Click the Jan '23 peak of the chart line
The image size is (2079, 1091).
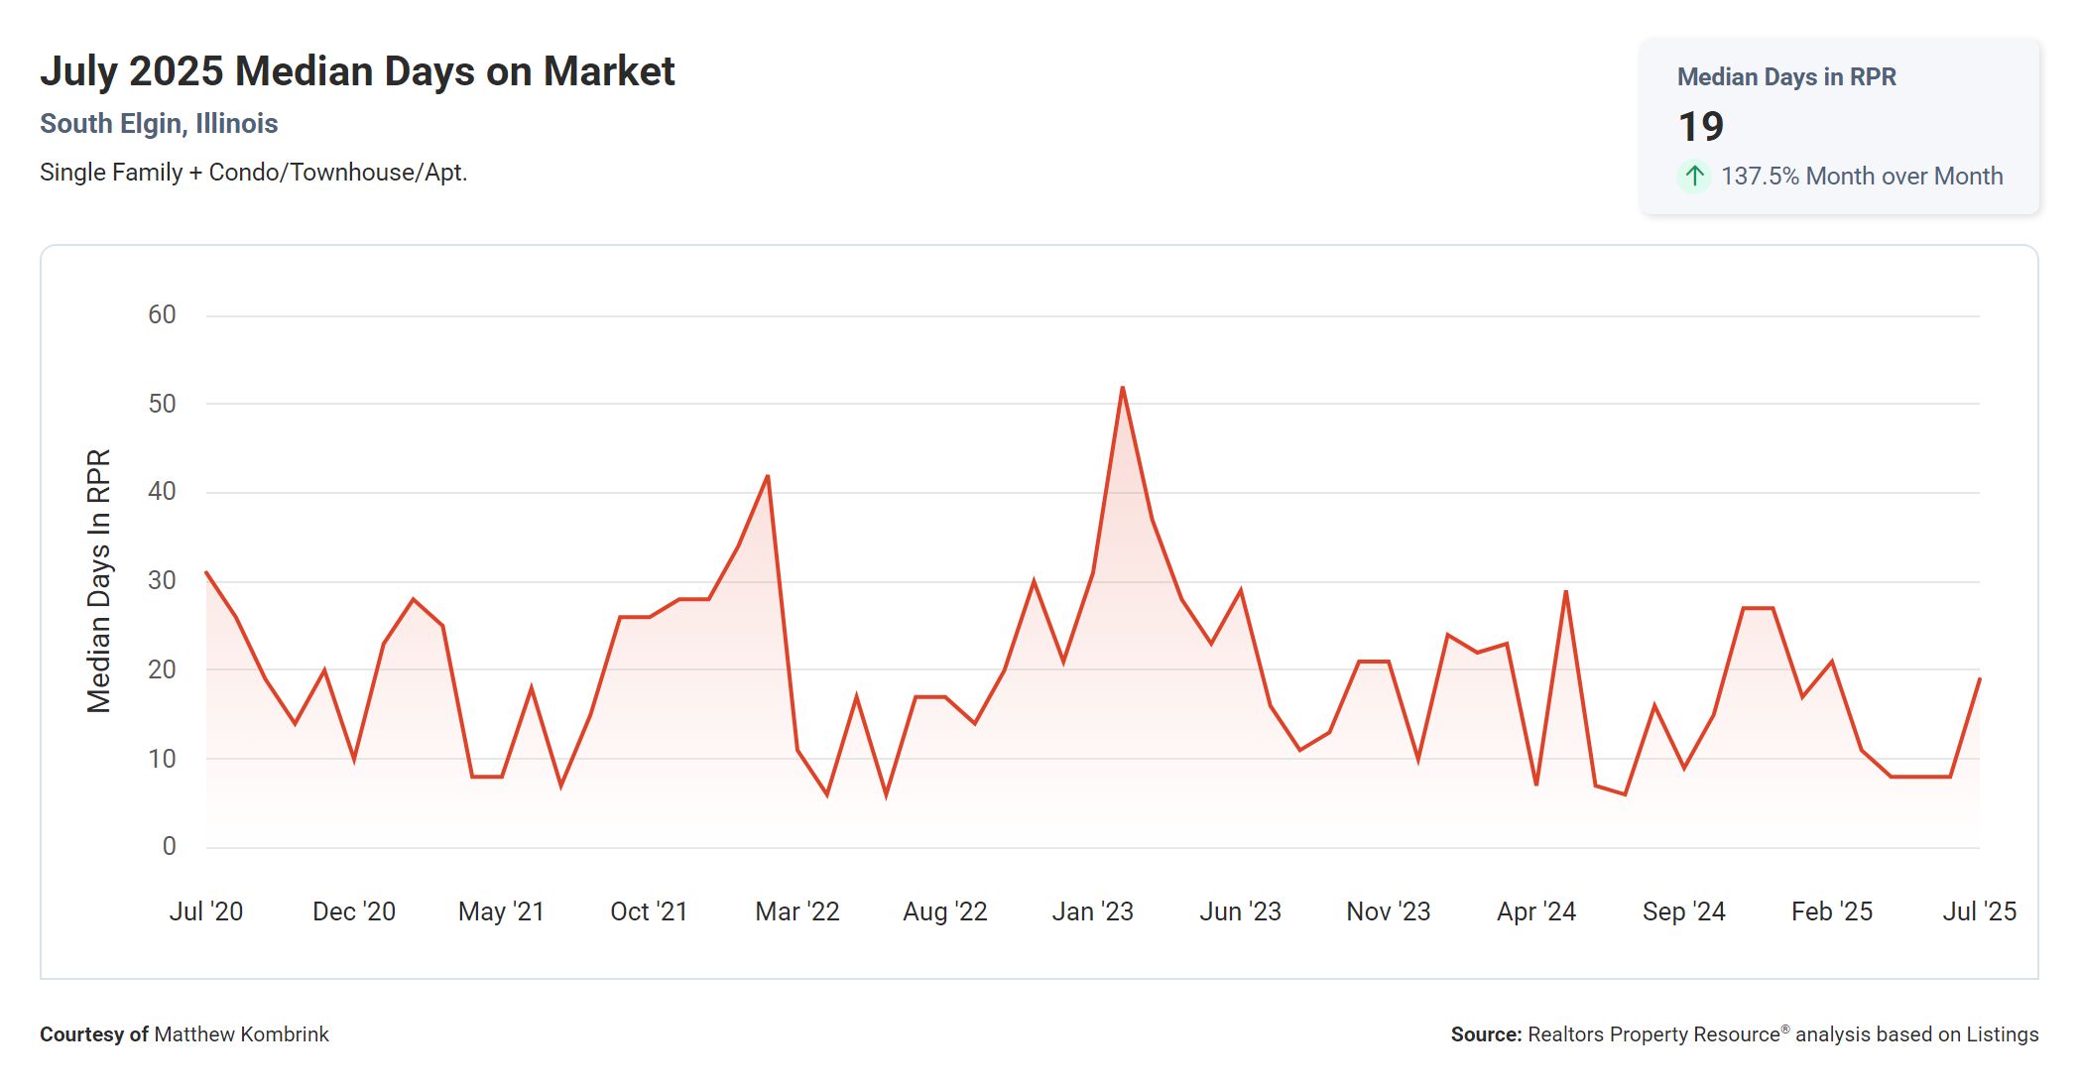[x=1122, y=388]
